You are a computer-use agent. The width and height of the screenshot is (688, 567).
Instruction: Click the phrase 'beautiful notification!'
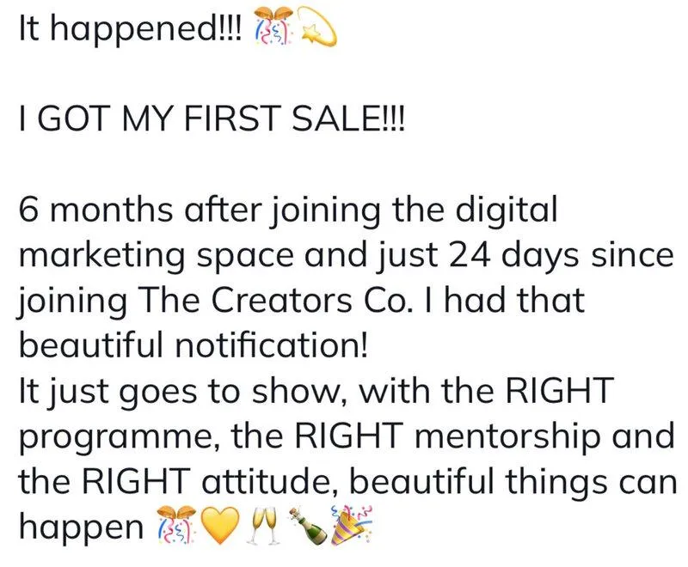(x=193, y=346)
